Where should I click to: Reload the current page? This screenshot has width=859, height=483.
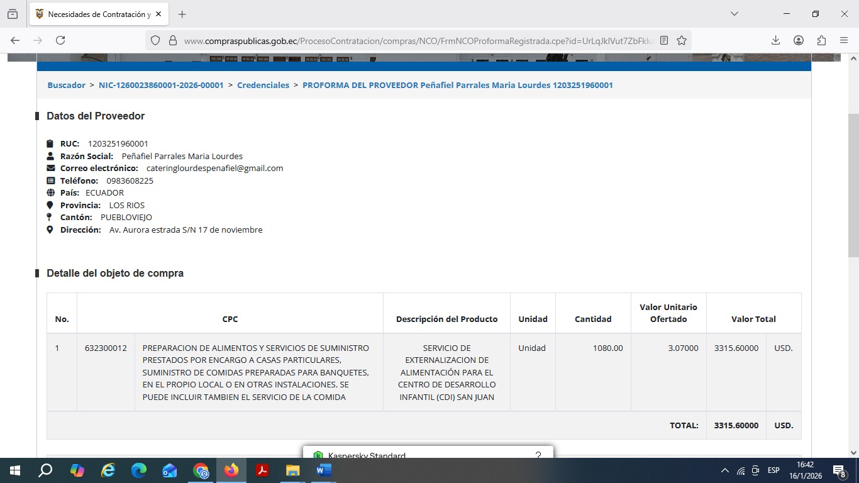(x=60, y=40)
